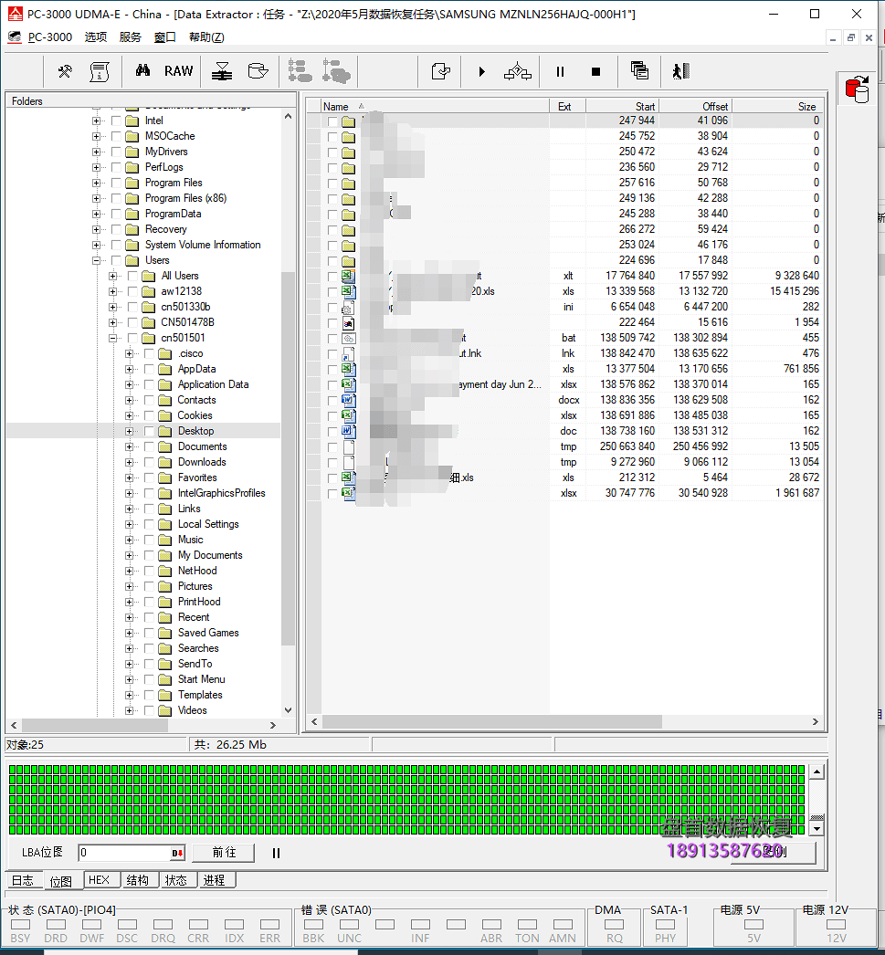Click the lnk shortcut file icon
Image resolution: width=885 pixels, height=955 pixels.
click(348, 354)
